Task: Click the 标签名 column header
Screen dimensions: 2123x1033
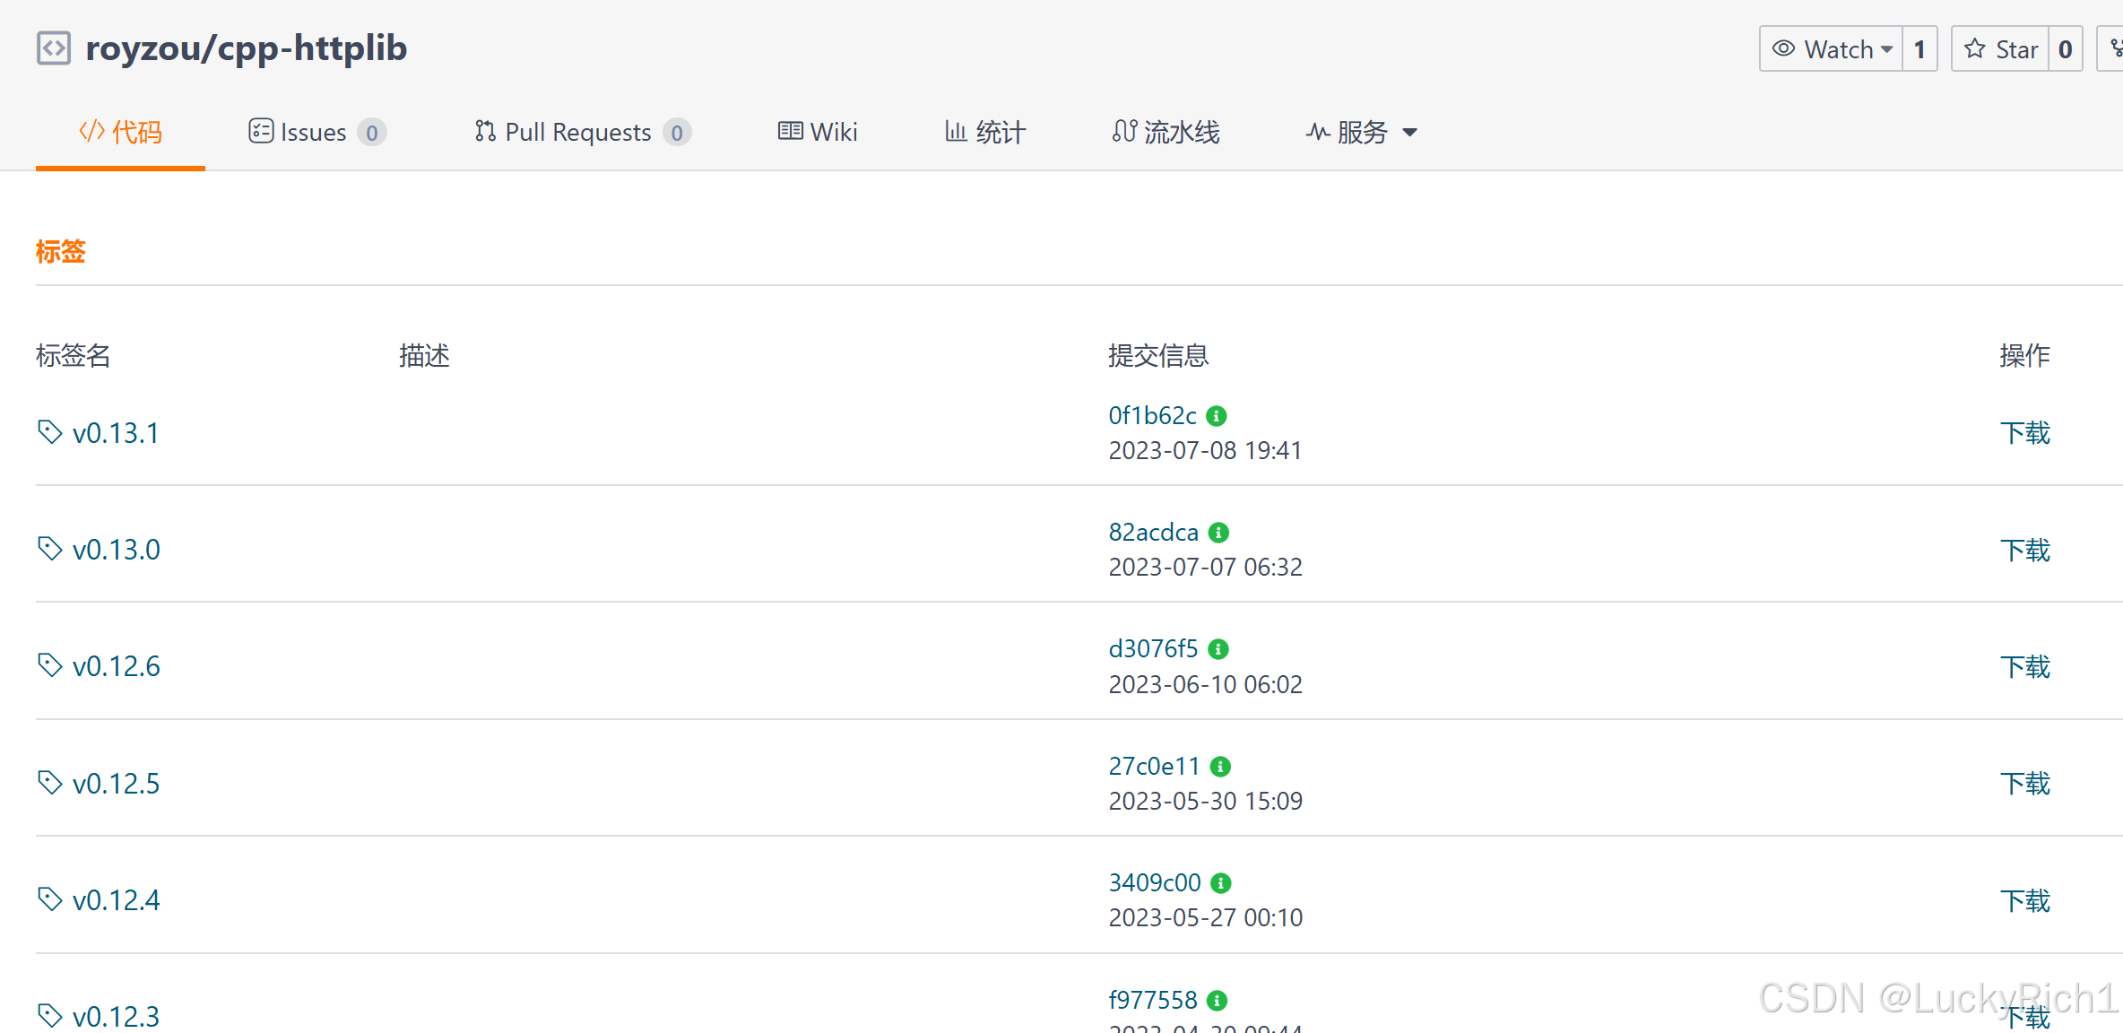Action: pyautogui.click(x=74, y=356)
